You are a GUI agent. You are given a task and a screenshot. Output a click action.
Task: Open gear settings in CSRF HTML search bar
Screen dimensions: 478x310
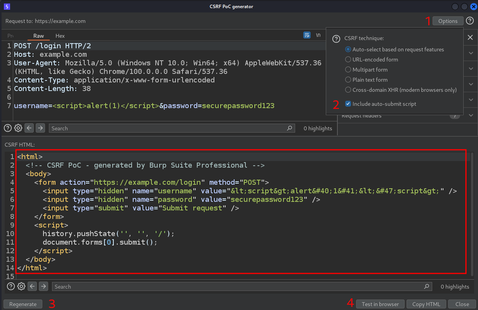pyautogui.click(x=21, y=286)
